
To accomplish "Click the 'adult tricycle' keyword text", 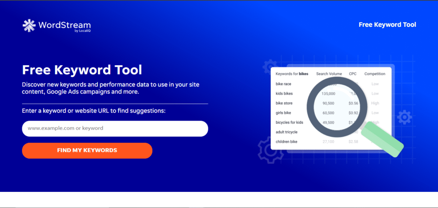I will [286, 132].
